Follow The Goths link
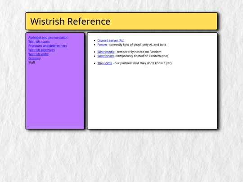 coord(104,63)
